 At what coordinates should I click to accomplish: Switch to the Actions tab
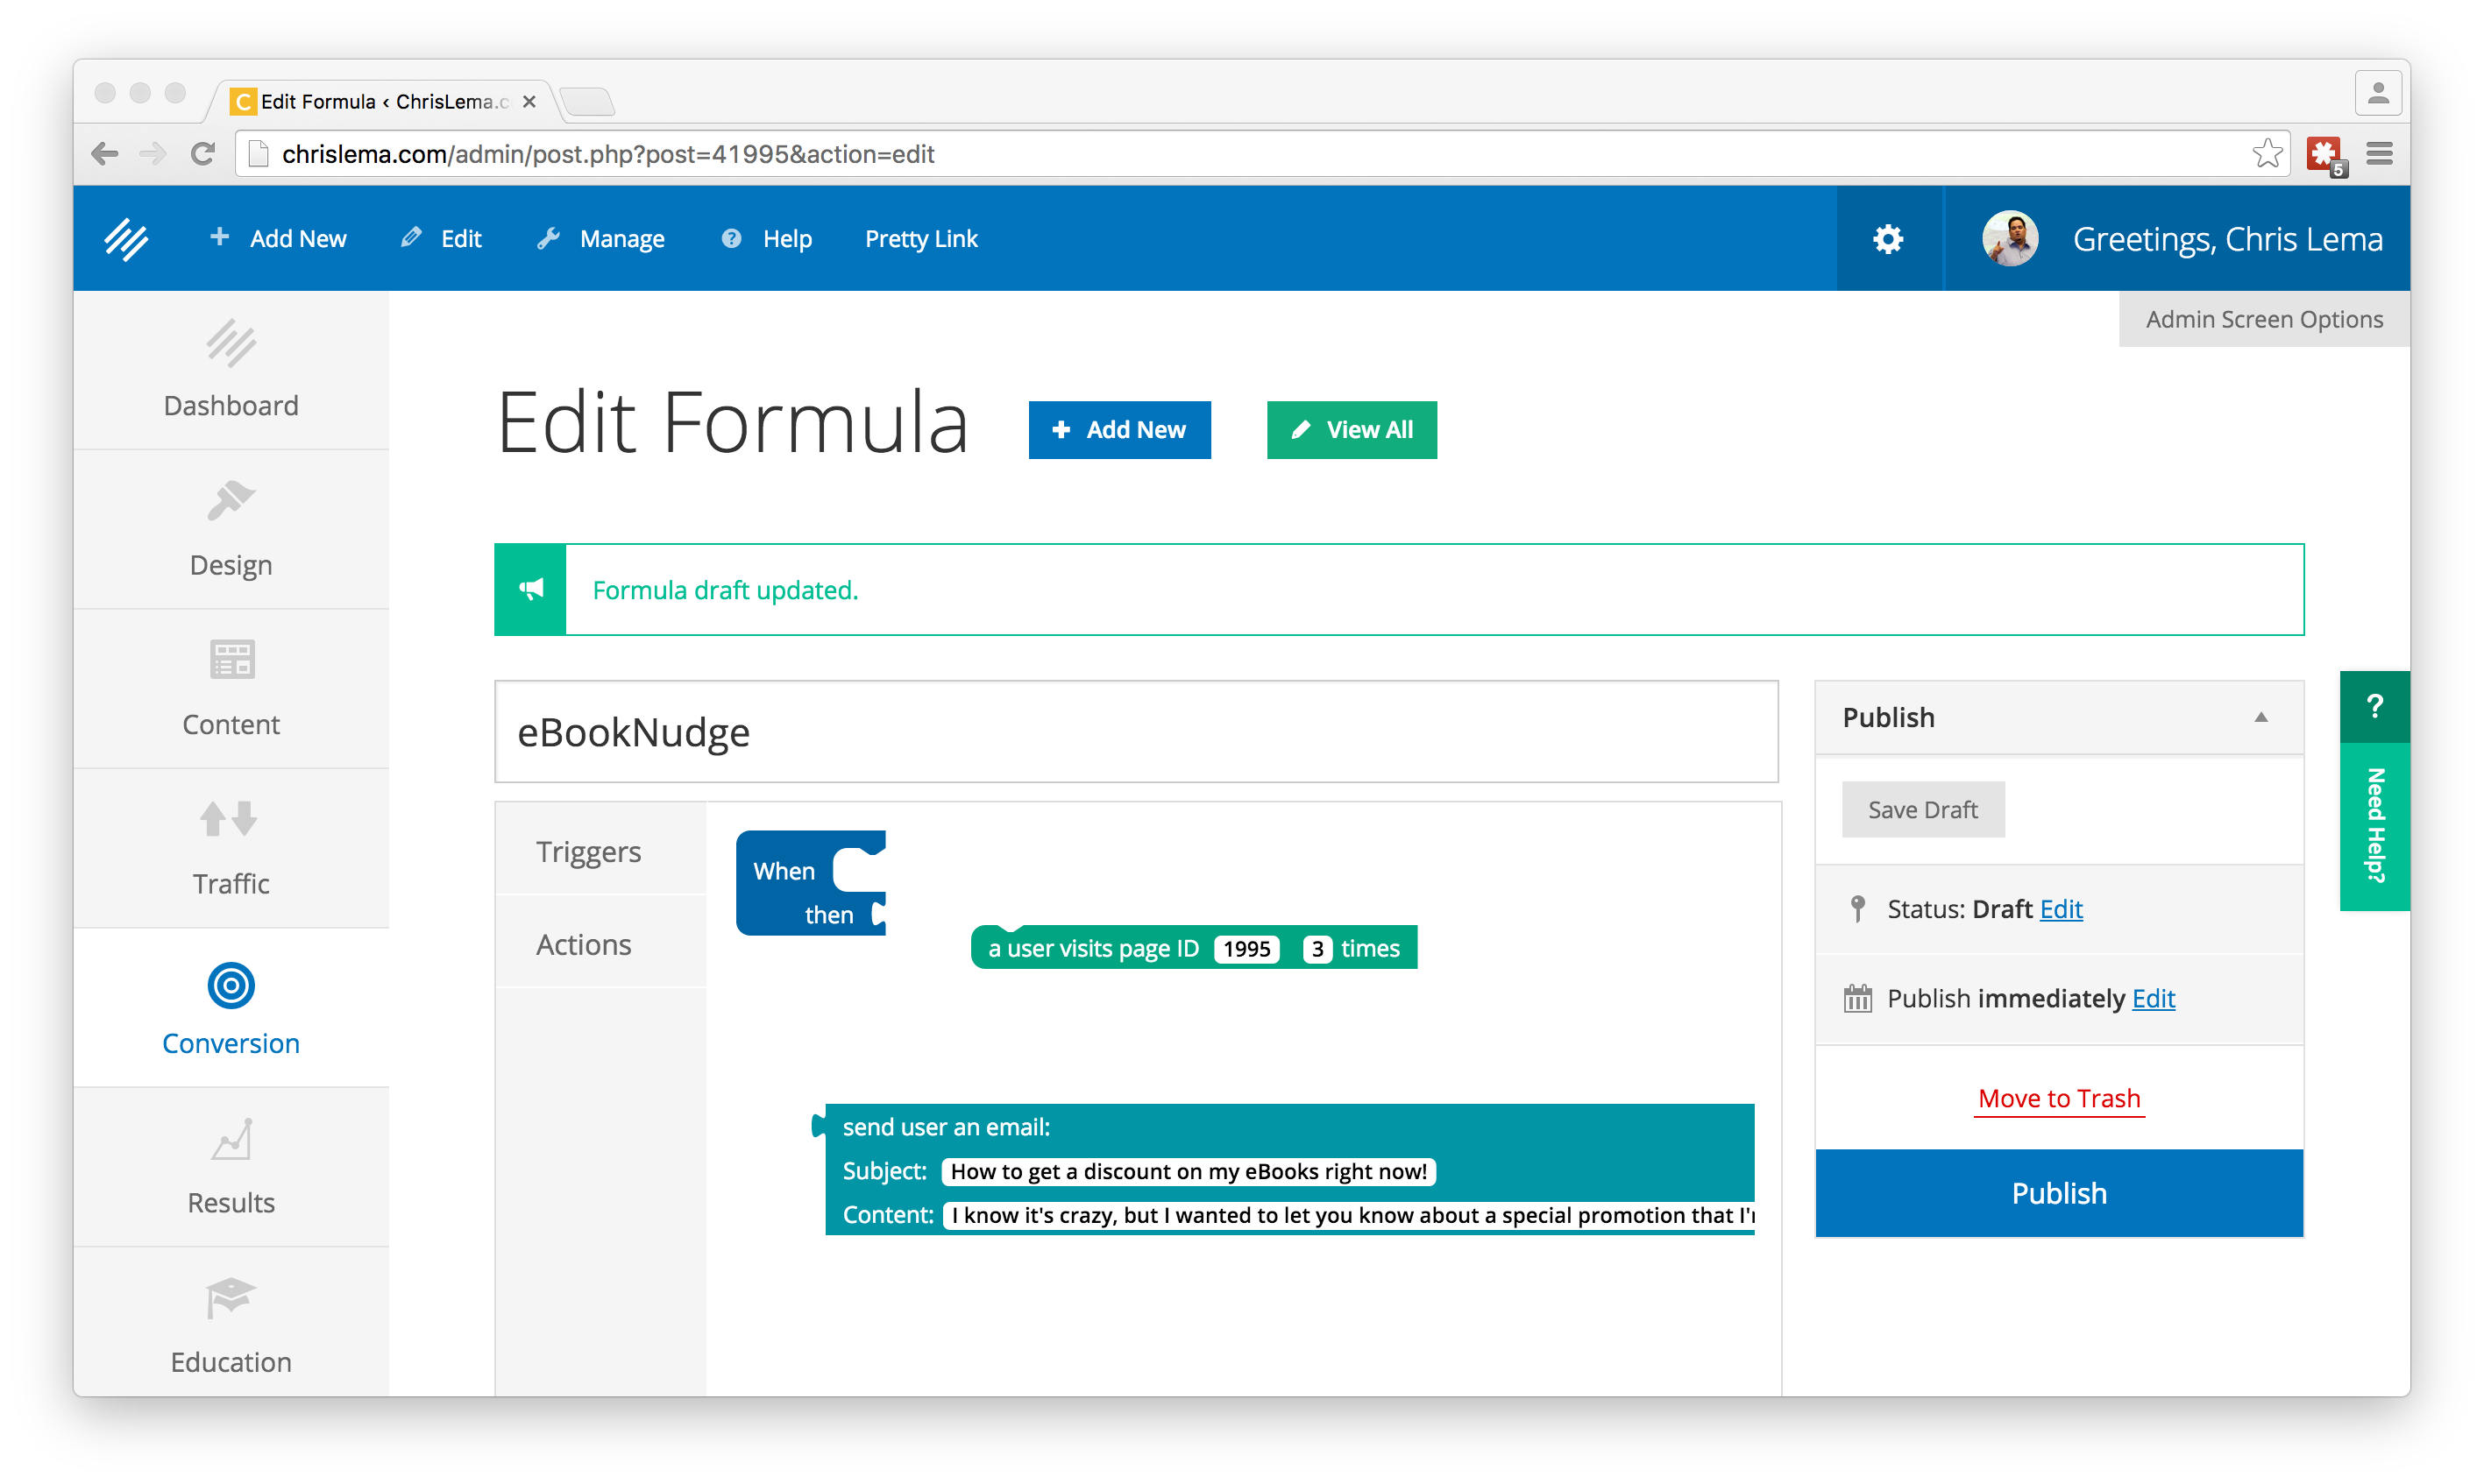[583, 945]
